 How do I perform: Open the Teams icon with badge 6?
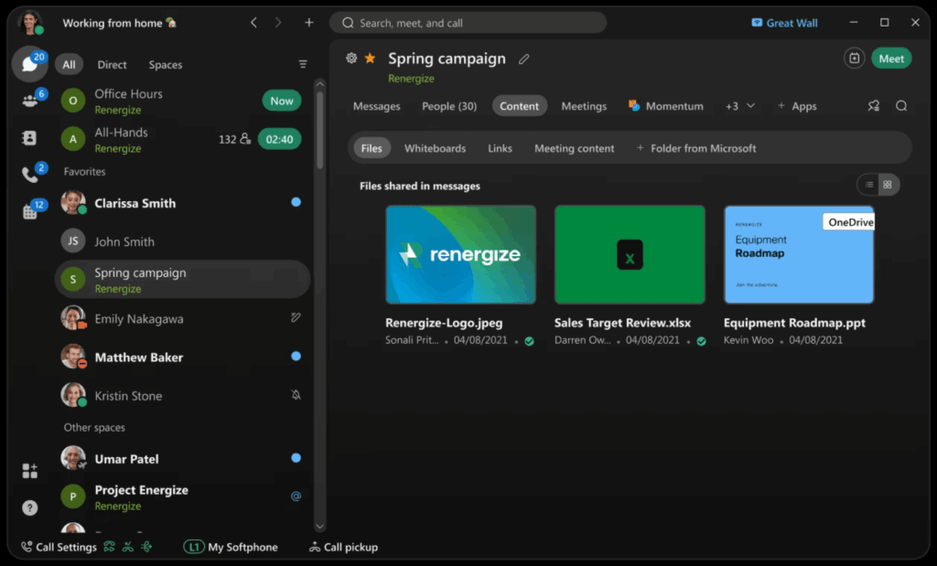click(x=29, y=101)
